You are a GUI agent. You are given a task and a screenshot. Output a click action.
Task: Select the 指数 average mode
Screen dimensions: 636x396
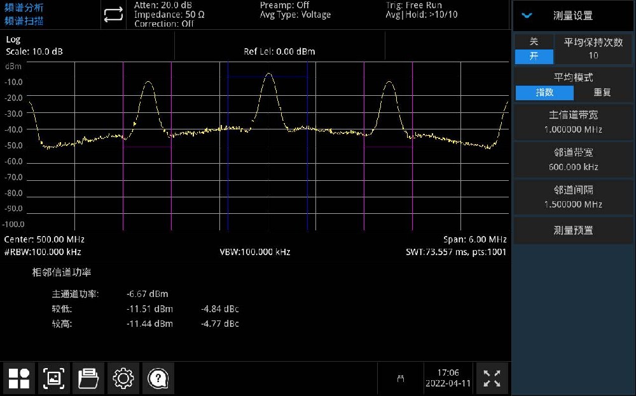click(544, 93)
